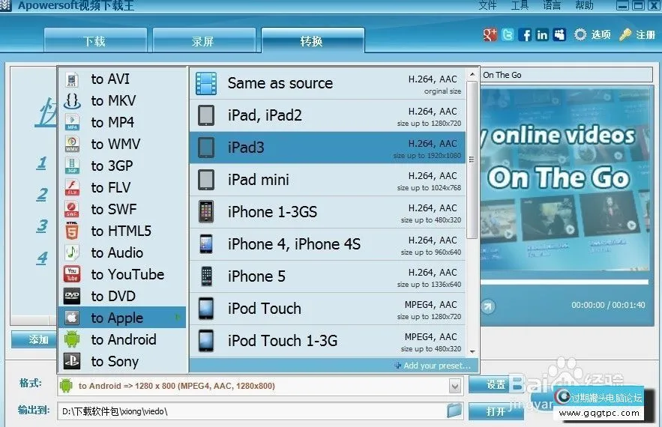Click the iPhone 1-3GS device icon
This screenshot has width=662, height=427.
pos(206,212)
